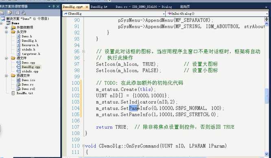Click the View Code icon in Solution Explorer toolbar

(x=17, y=13)
